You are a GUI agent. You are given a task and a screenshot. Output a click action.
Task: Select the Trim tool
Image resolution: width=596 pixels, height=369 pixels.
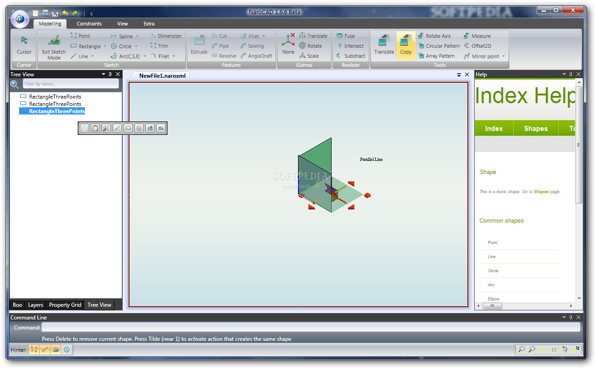tap(159, 46)
